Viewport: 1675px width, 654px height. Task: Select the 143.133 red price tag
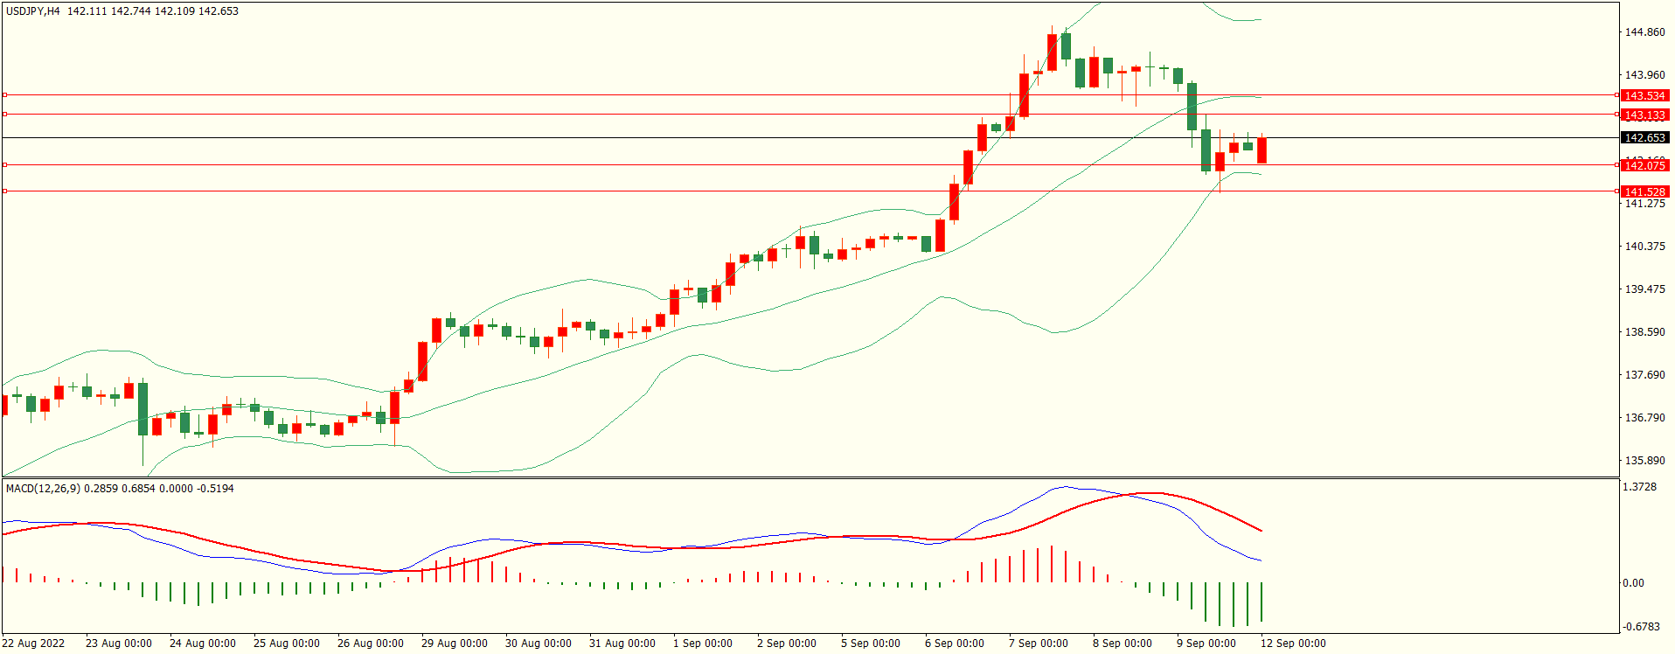[1644, 115]
